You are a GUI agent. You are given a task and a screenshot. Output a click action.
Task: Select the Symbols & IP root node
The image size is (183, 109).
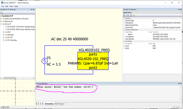coord(7,16)
